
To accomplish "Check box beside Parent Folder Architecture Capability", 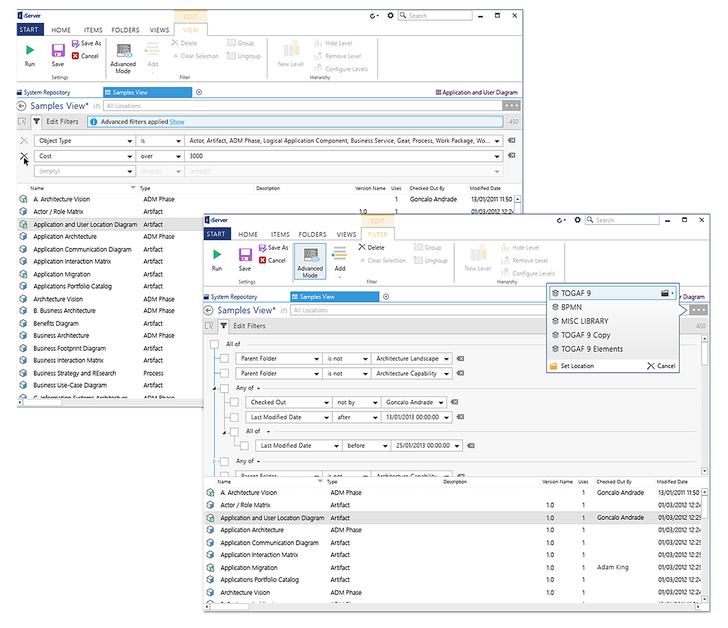I will 224,373.
